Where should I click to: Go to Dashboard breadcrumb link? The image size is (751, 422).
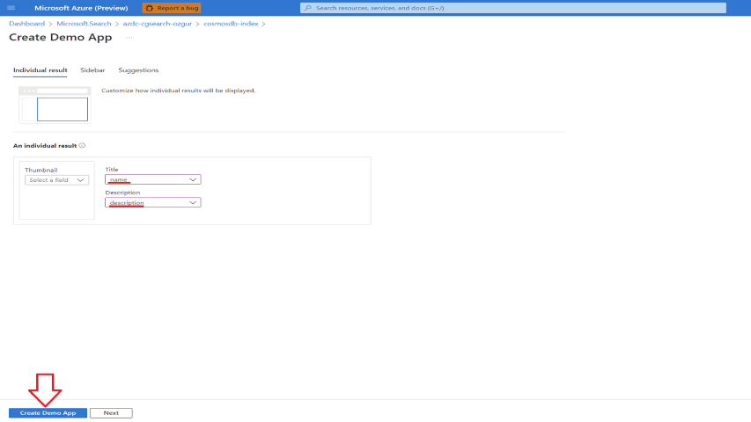(x=26, y=24)
